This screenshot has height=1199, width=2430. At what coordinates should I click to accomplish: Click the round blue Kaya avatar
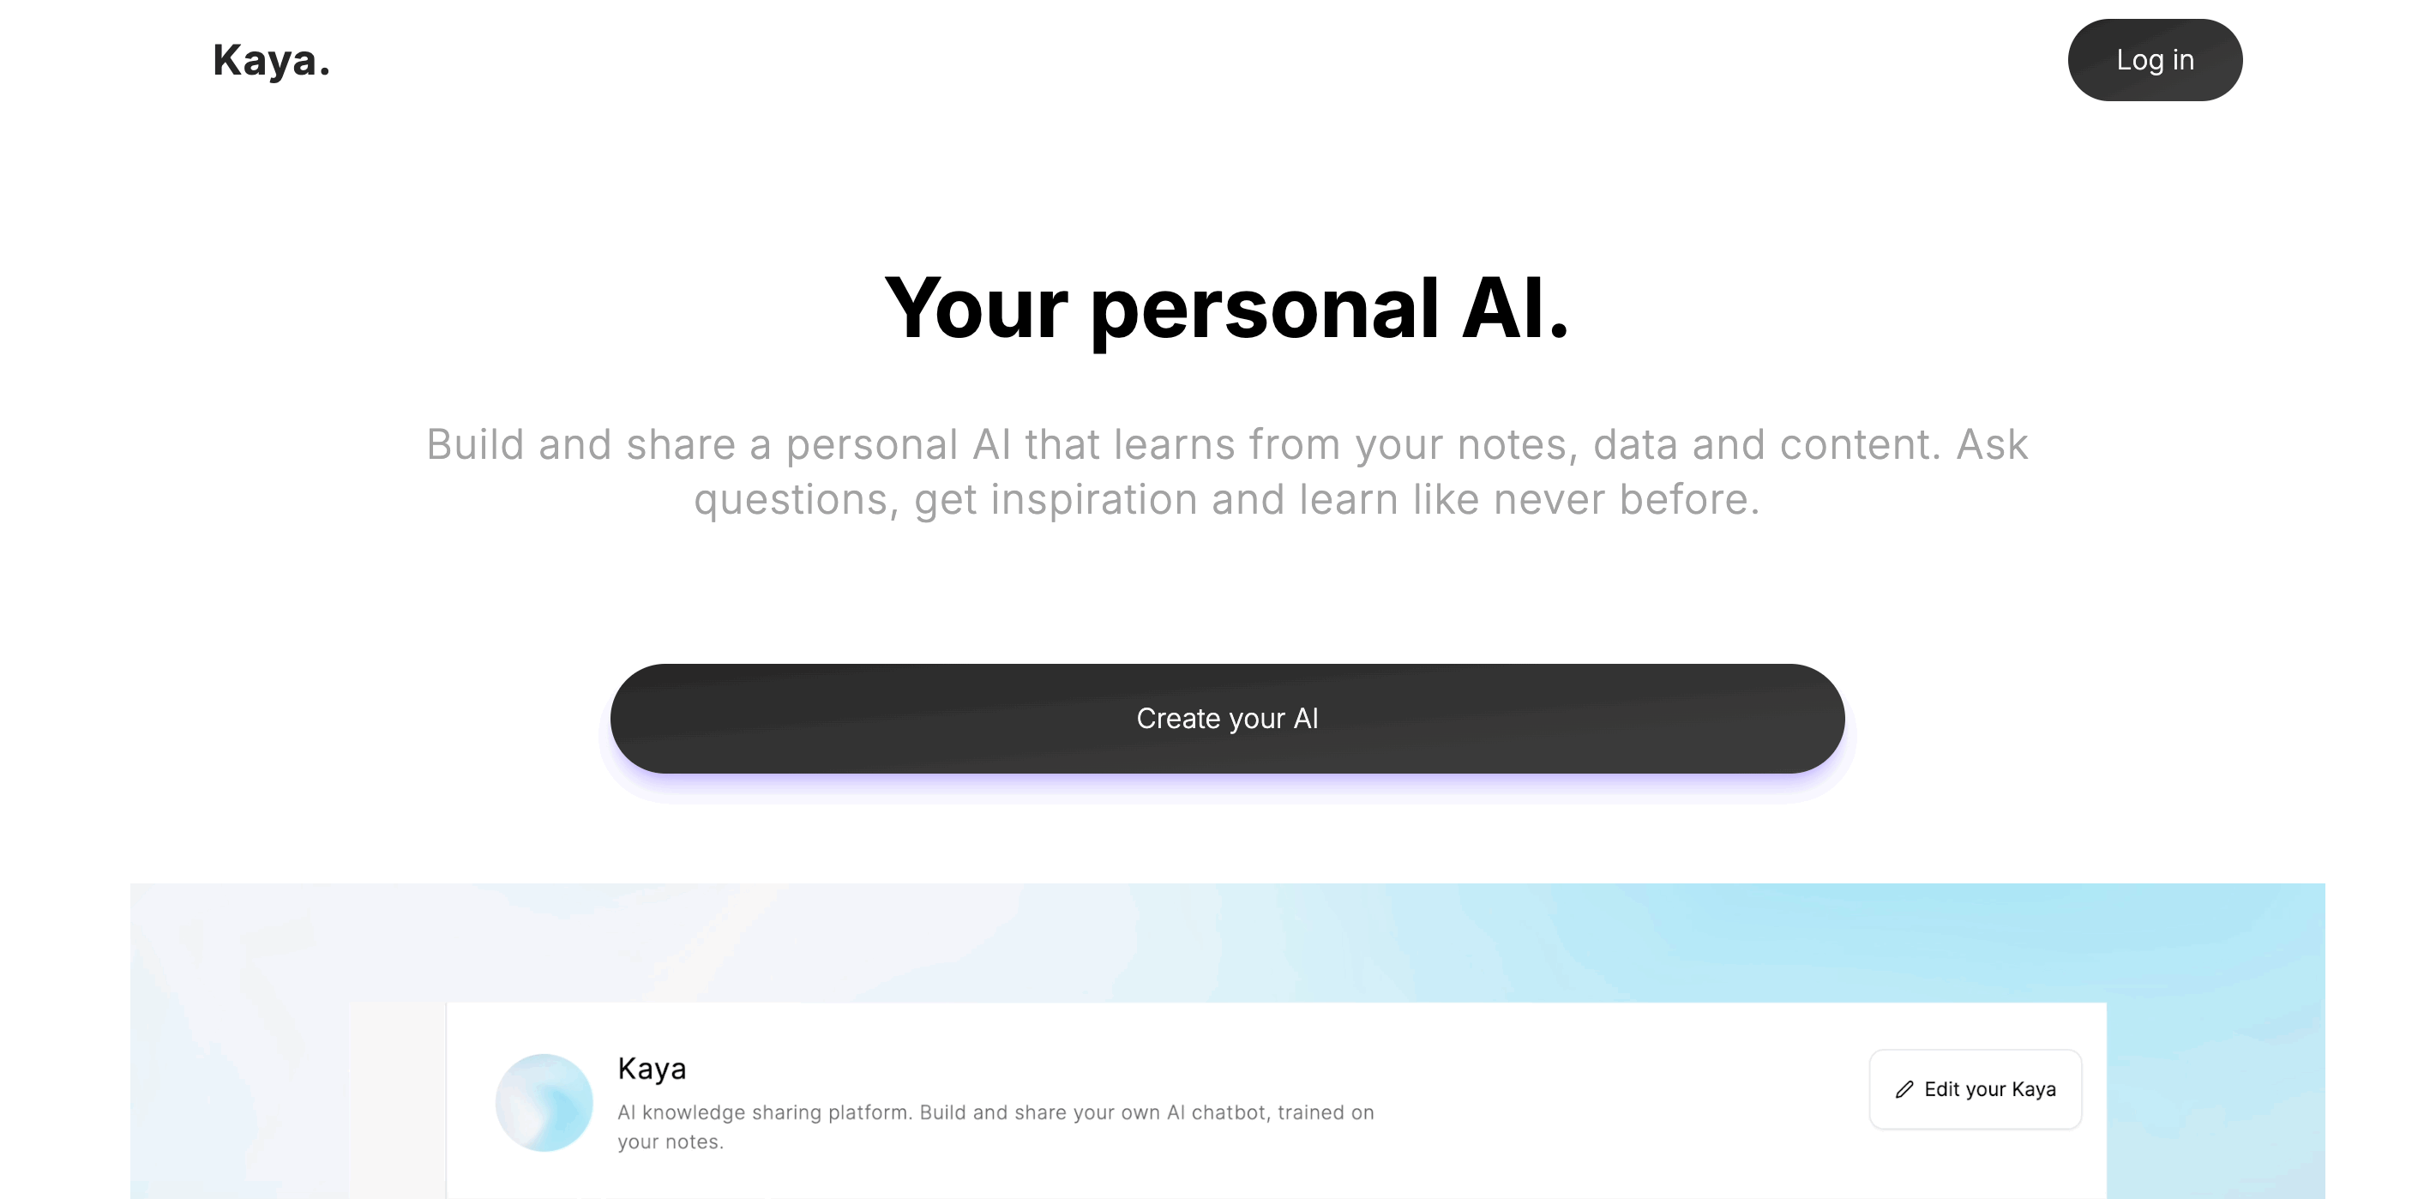pyautogui.click(x=544, y=1103)
